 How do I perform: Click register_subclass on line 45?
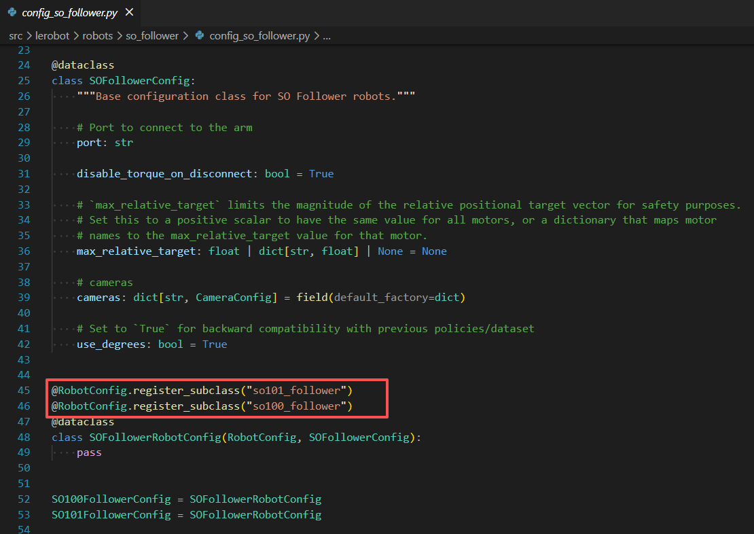(x=186, y=391)
